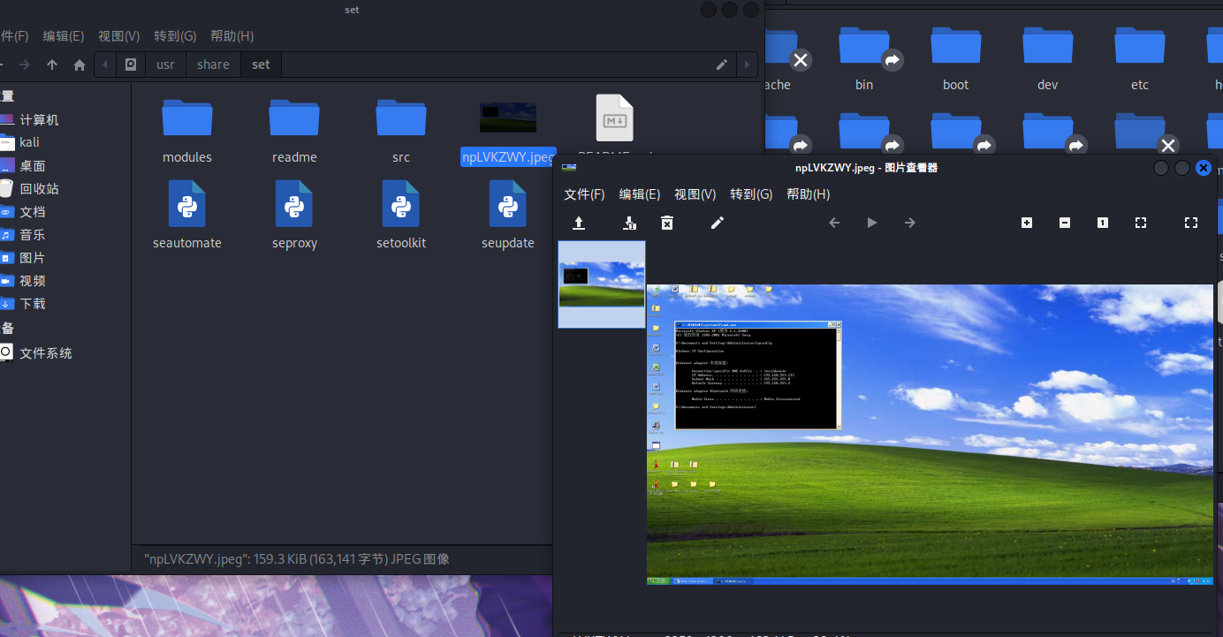The height and width of the screenshot is (637, 1223).
Task: Select seupdate Python file
Action: pos(508,215)
